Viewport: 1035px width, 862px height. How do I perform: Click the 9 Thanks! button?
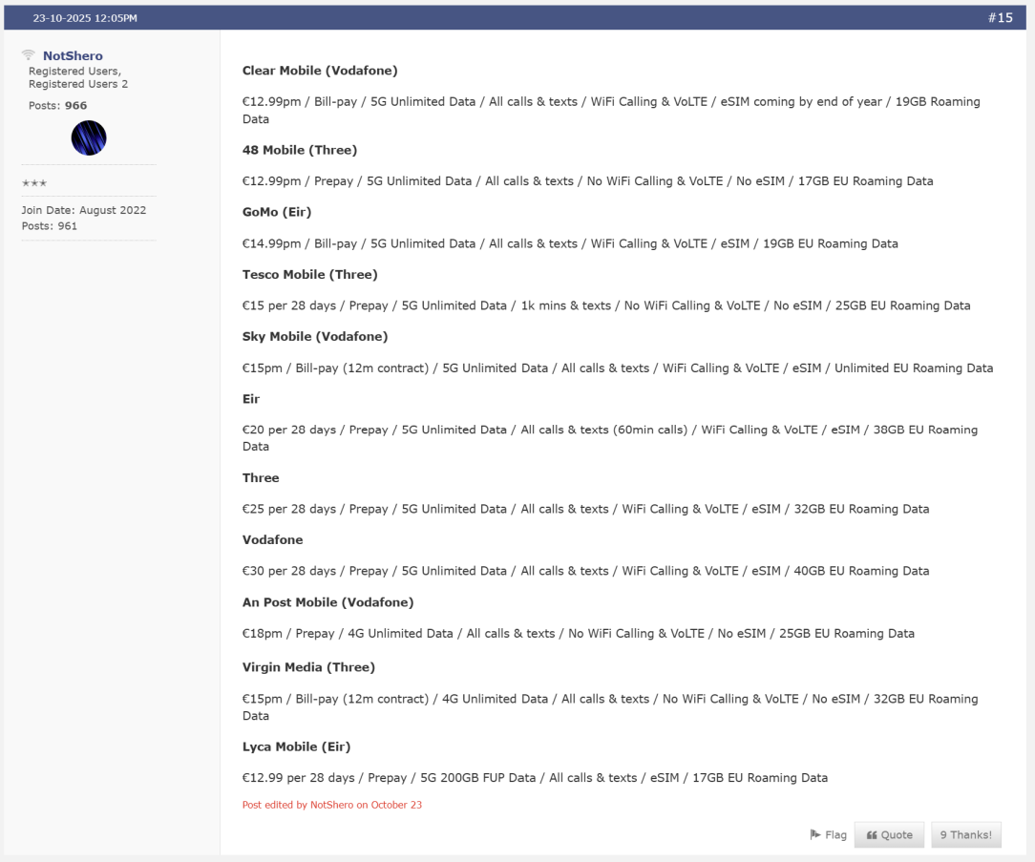[x=965, y=835]
